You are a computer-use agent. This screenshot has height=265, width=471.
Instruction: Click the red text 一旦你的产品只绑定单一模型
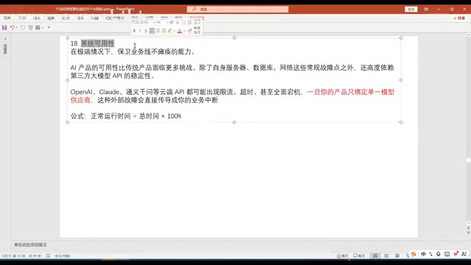pyautogui.click(x=350, y=92)
